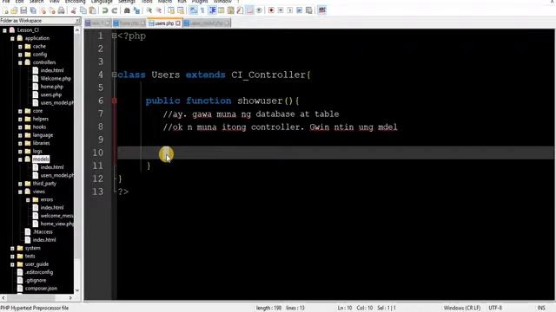Select home_view.php in views folder
The width and height of the screenshot is (556, 312).
tap(57, 224)
